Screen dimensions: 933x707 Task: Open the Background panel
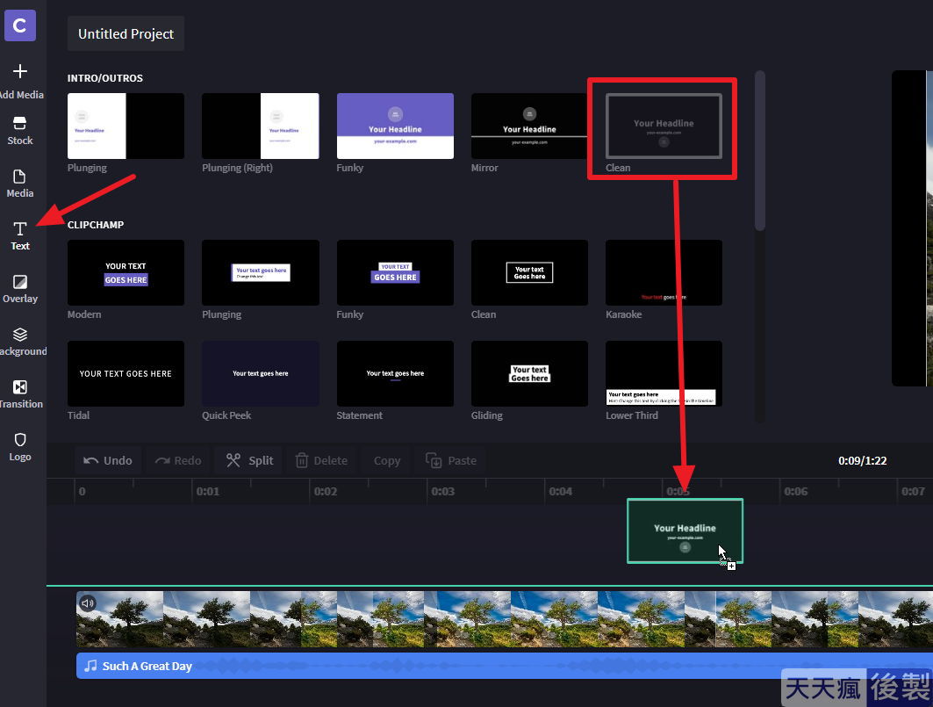(23, 342)
